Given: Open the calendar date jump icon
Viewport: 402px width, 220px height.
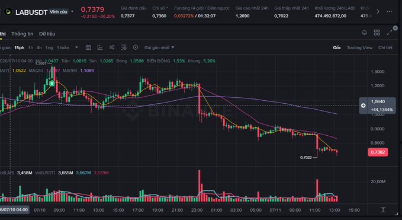Looking at the screenshot, I should [x=88, y=47].
